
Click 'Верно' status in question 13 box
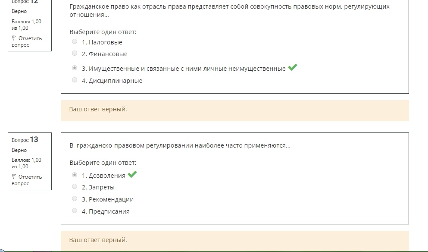coord(19,150)
